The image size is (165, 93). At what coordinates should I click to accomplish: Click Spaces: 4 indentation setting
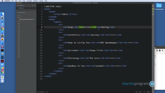[149, 92]
